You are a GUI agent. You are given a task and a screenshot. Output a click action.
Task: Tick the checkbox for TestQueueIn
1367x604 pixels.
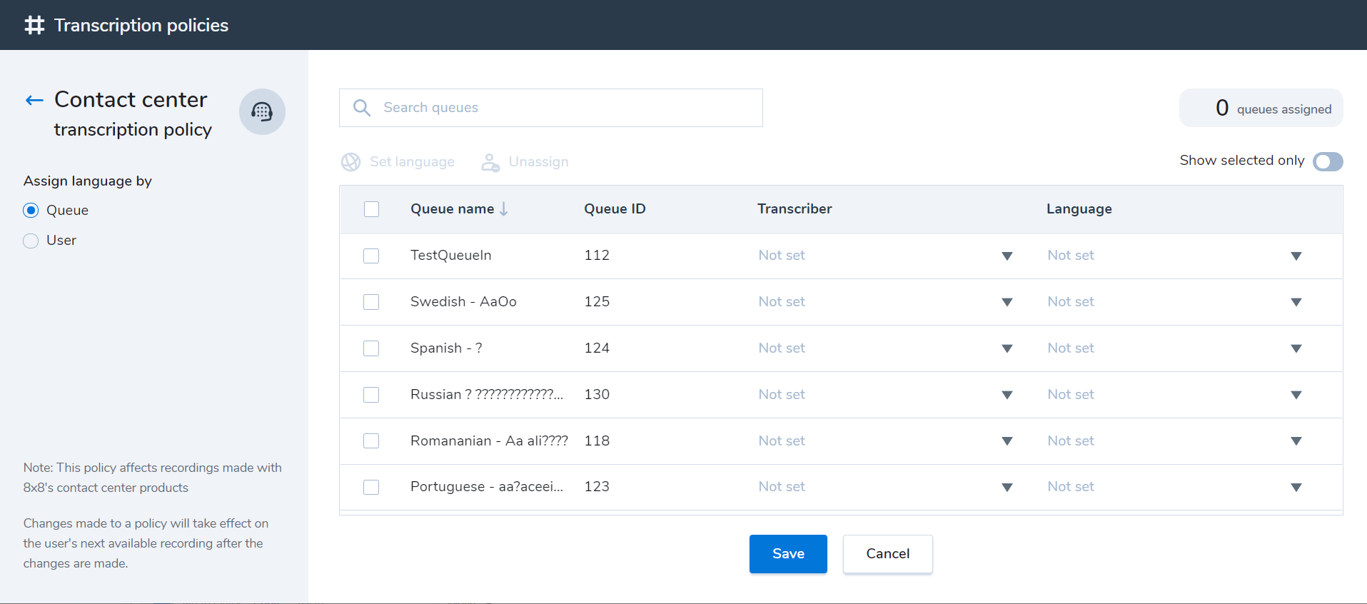tap(371, 256)
